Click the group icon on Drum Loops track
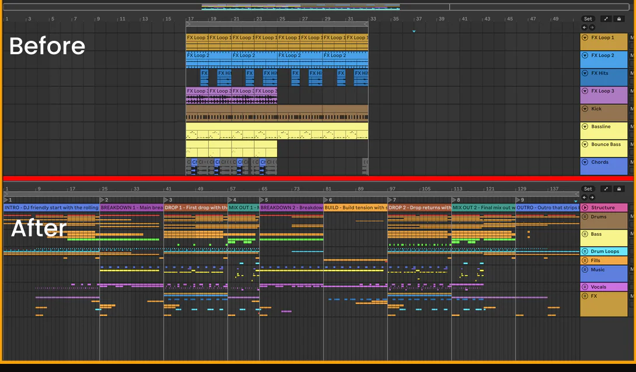Screen dimensions: 636x372 [x=585, y=251]
